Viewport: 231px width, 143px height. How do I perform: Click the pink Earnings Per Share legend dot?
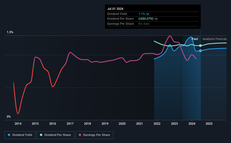point(80,135)
